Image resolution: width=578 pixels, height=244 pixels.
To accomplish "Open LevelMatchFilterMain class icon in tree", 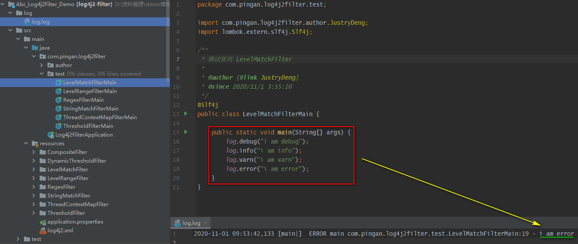I will [58, 83].
